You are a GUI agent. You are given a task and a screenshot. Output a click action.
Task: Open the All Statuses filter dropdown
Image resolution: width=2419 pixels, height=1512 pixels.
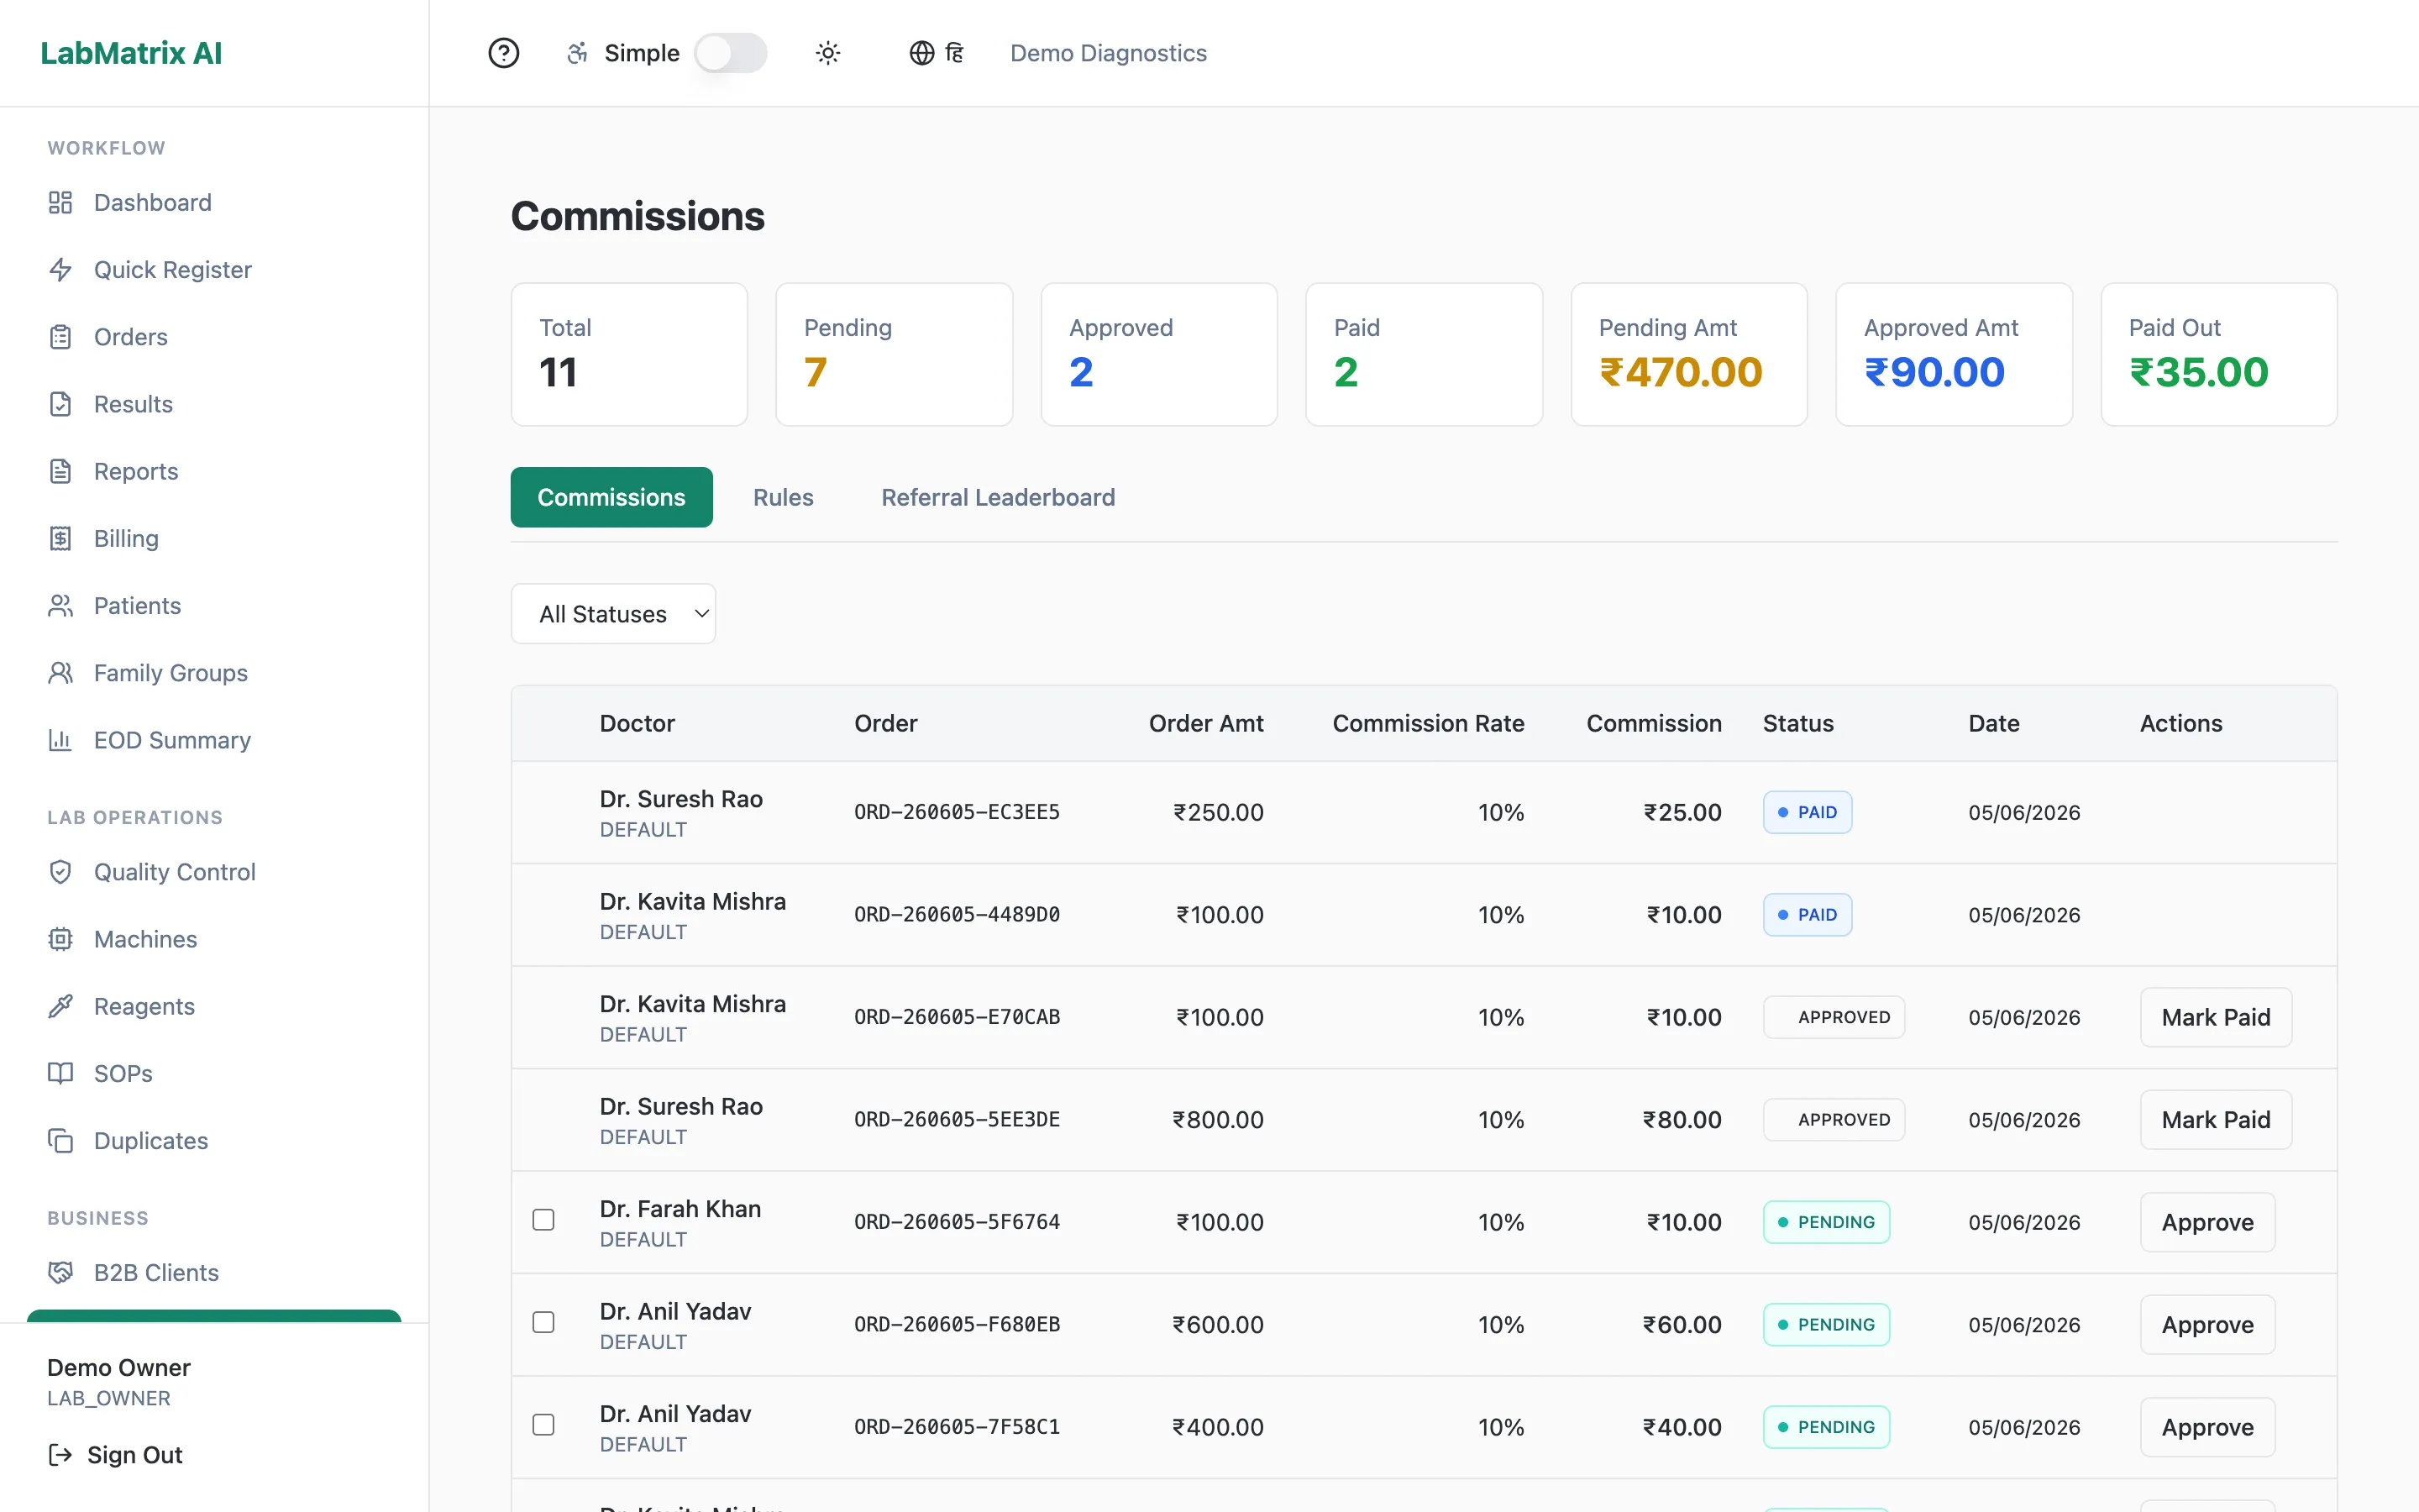coord(613,614)
